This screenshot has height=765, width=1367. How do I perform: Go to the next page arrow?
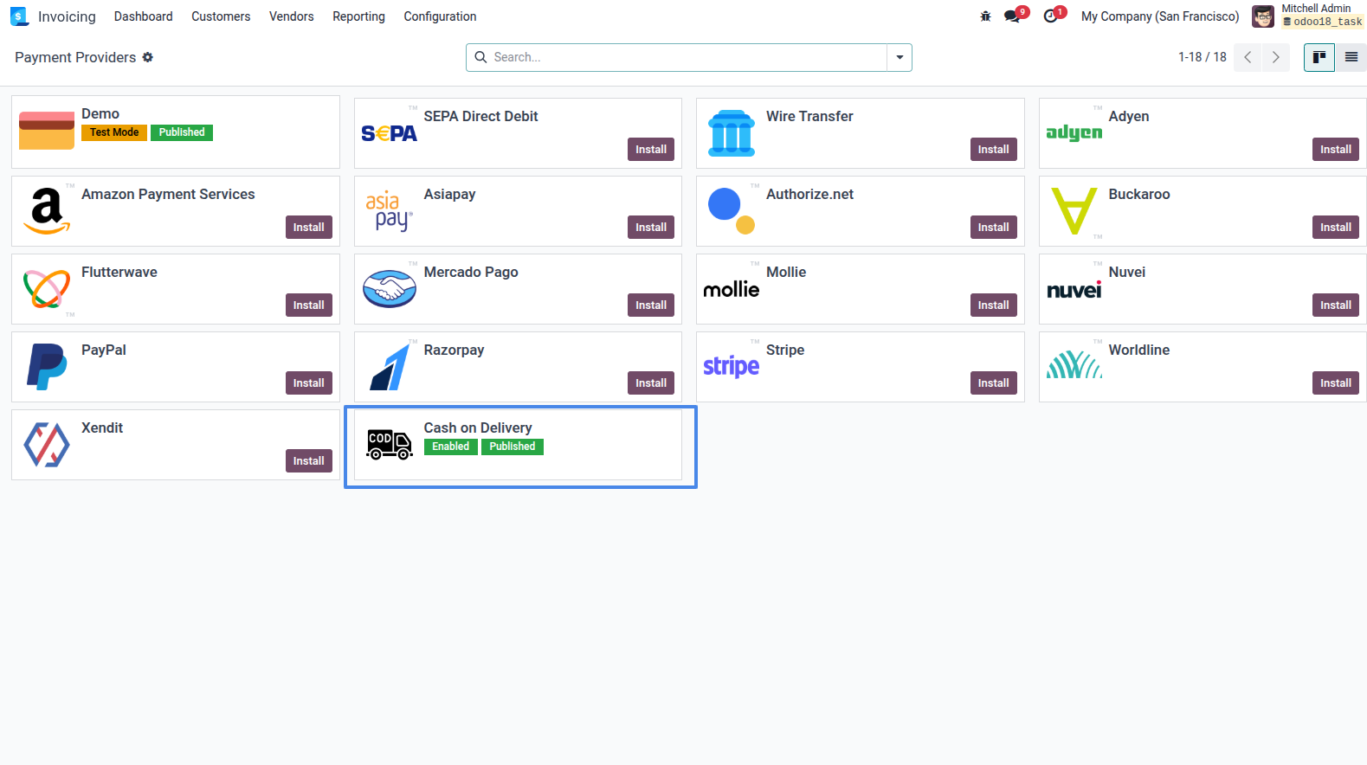click(1275, 57)
